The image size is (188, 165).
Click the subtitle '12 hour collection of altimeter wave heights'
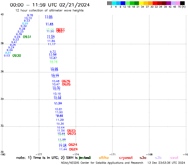[49, 10]
